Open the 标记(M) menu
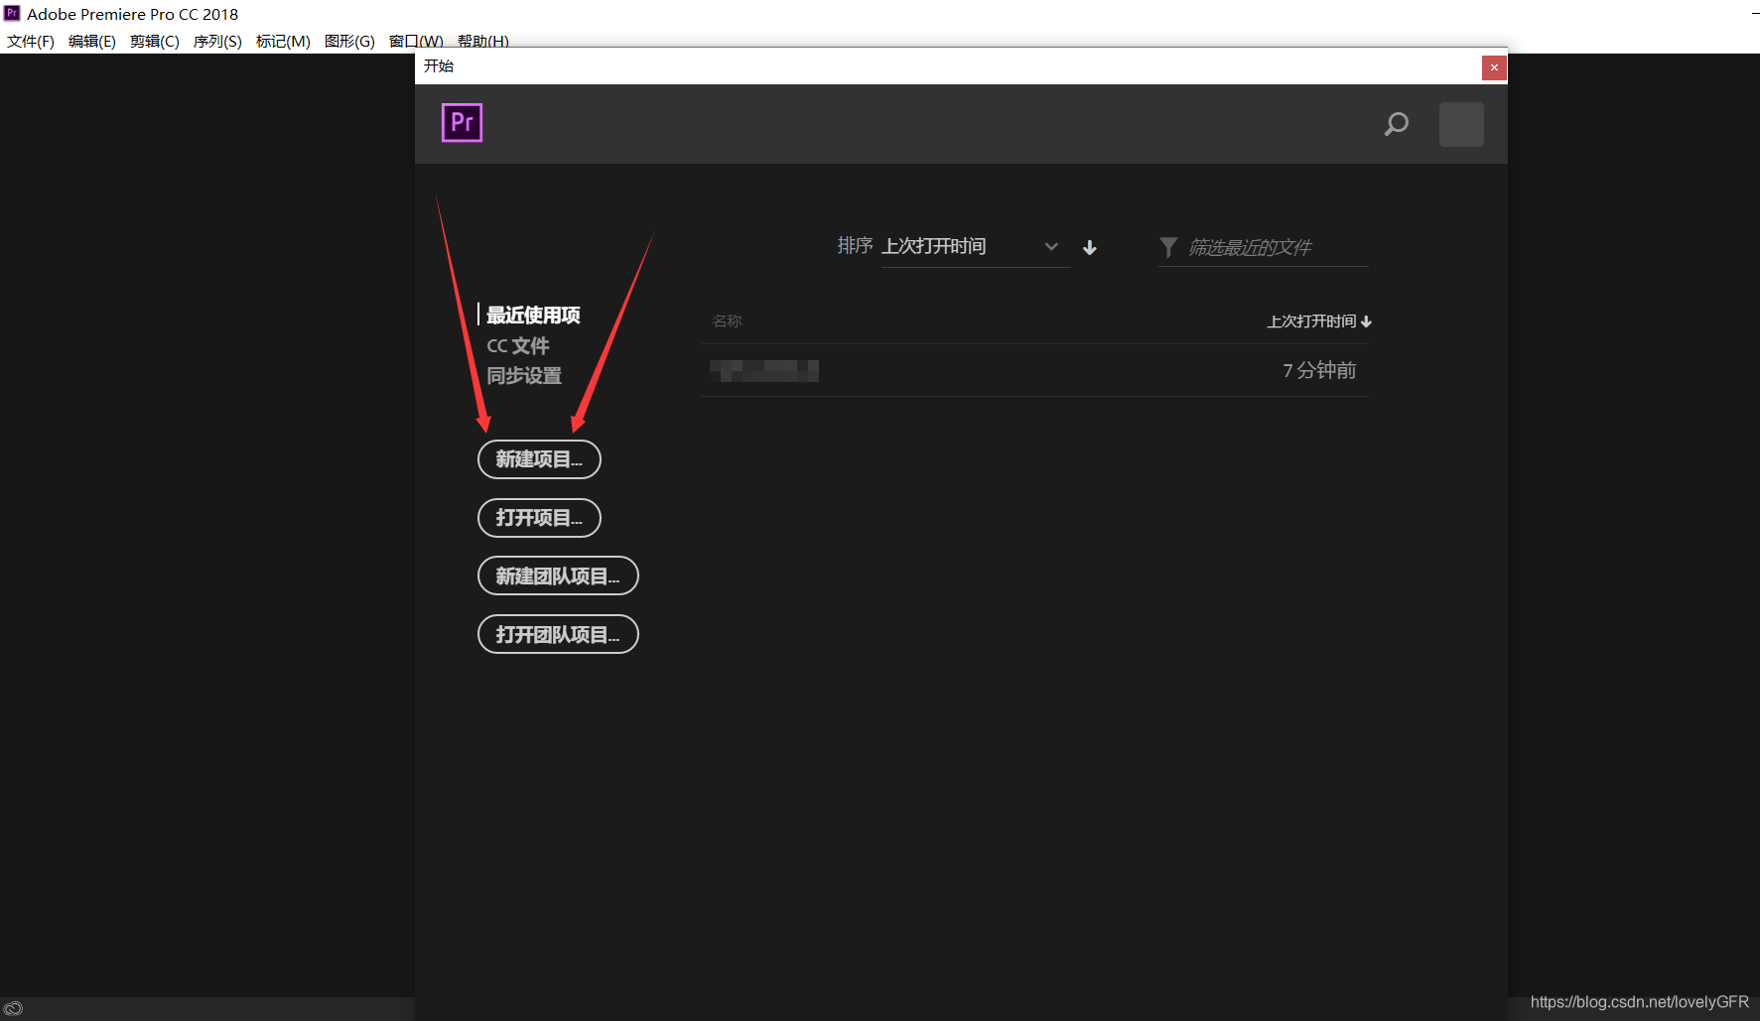Viewport: 1760px width, 1021px height. [283, 41]
